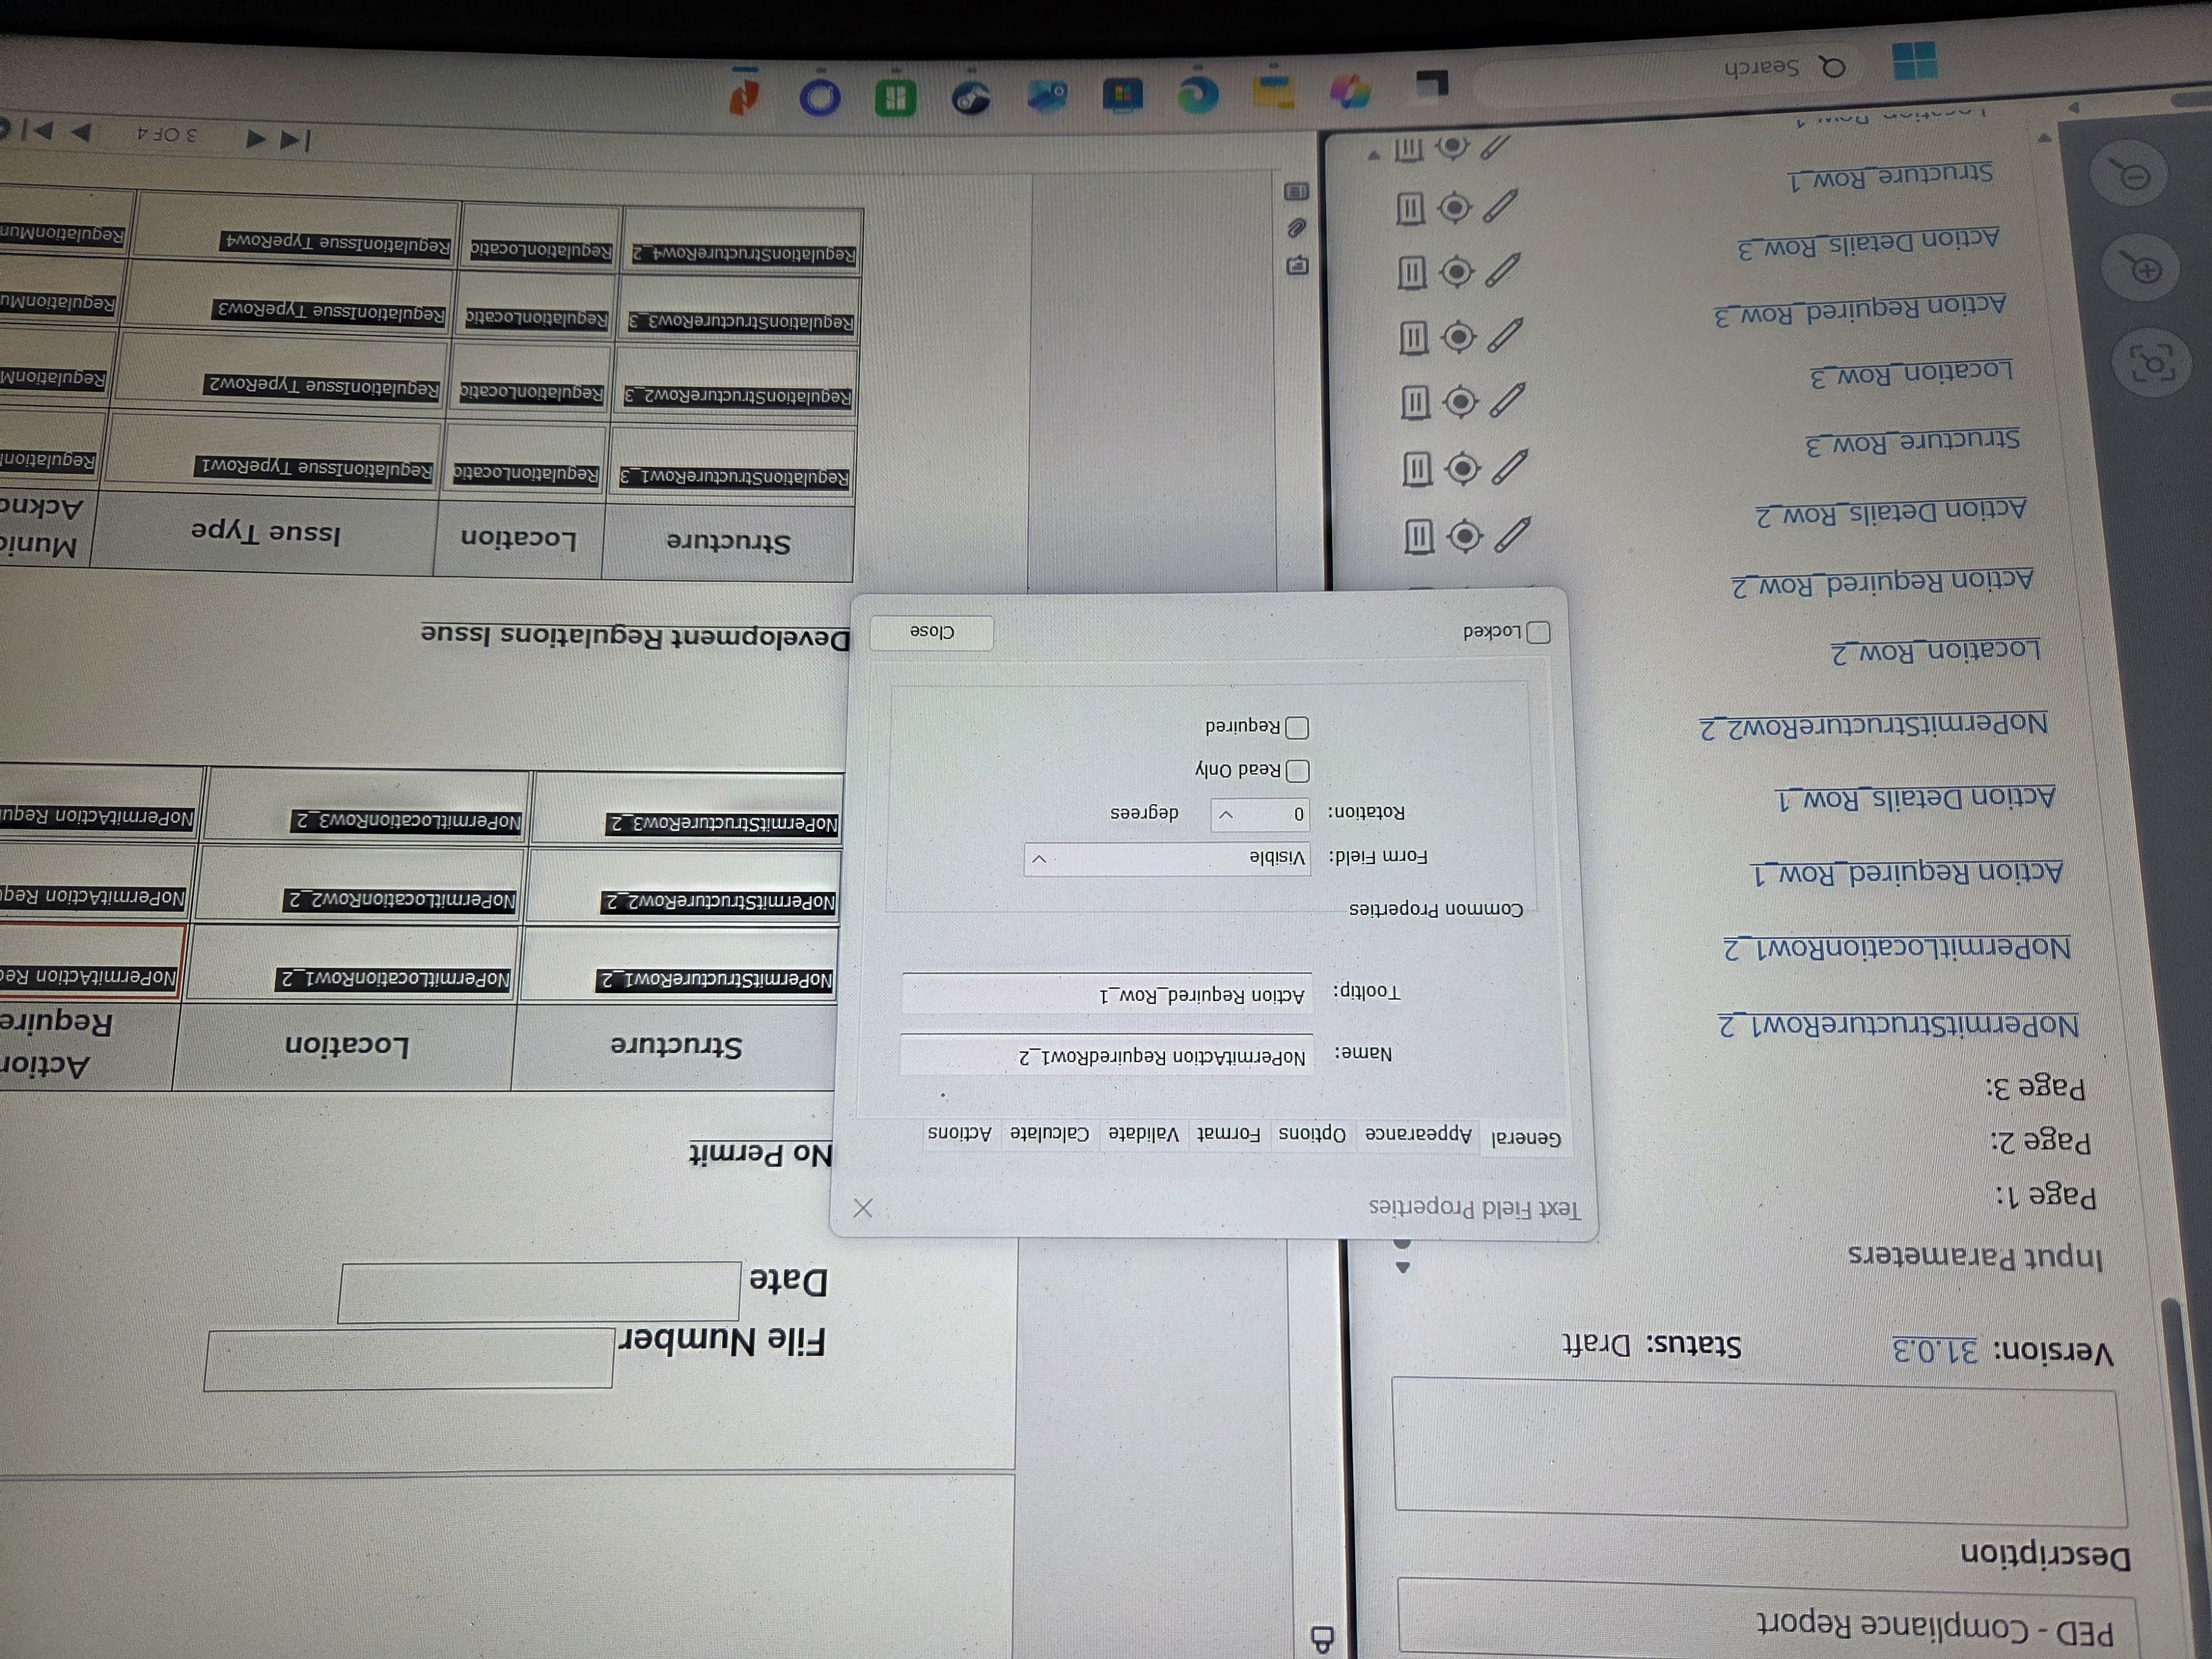Image resolution: width=2212 pixels, height=1659 pixels.
Task: Switch to the Validate tab
Action: pos(1144,1134)
